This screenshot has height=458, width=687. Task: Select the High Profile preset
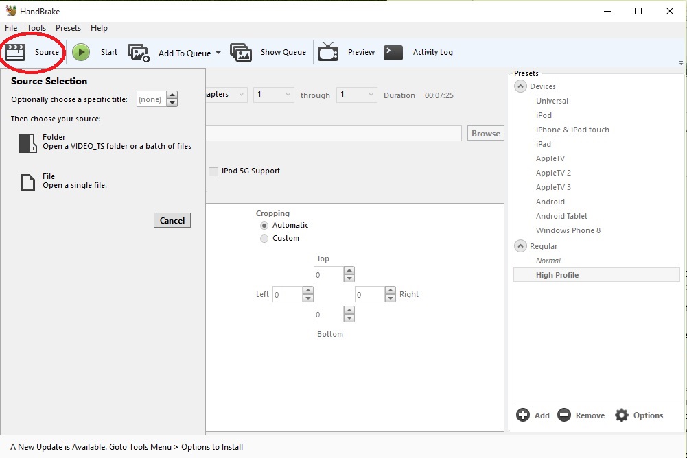click(x=596, y=275)
